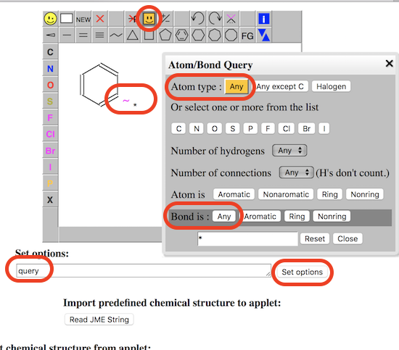Click the purple crossed-lines toolbar icon
Viewport: 399px width, 350px height.
pos(231,19)
